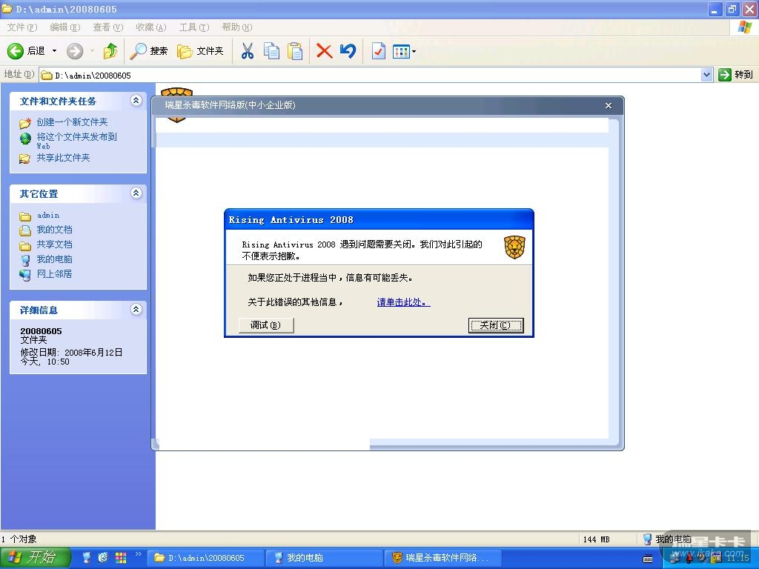The width and height of the screenshot is (759, 569).
Task: Click the green Back arrow icon
Action: pos(15,51)
